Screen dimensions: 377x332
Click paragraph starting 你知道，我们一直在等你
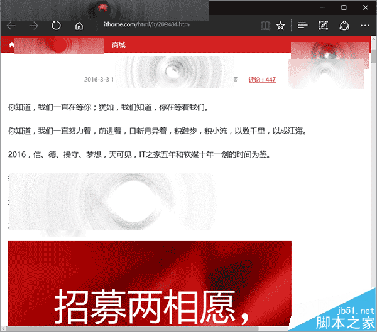[108, 107]
